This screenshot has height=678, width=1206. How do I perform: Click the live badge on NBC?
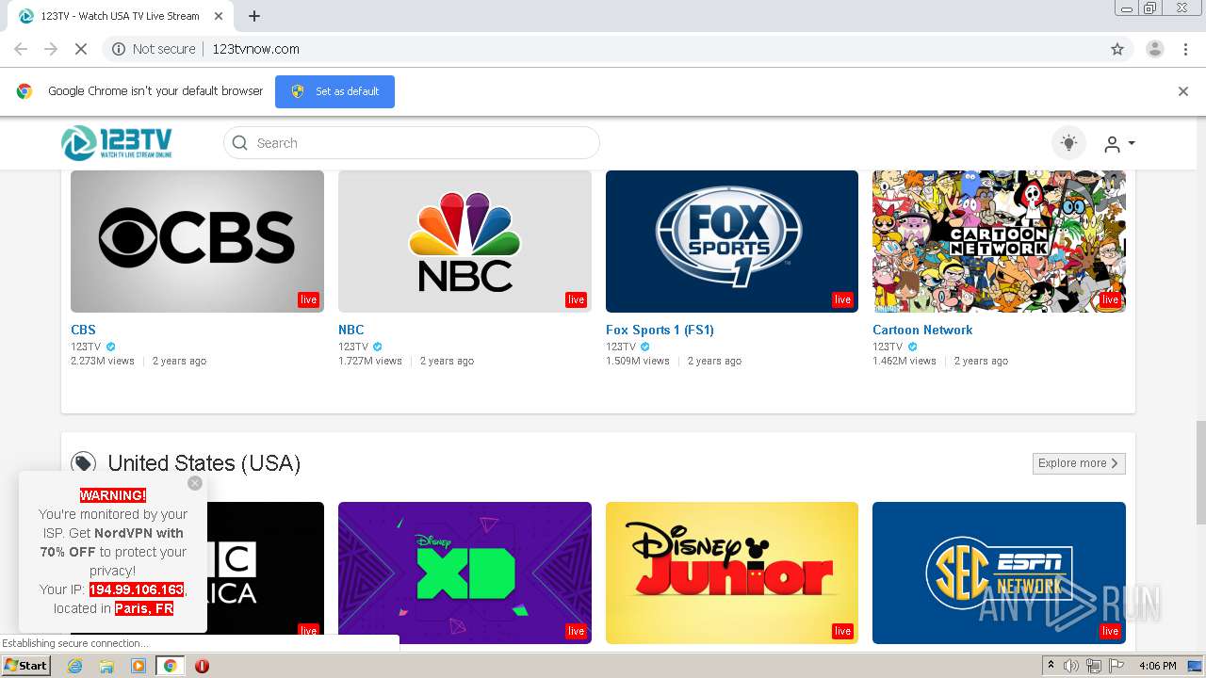[576, 299]
